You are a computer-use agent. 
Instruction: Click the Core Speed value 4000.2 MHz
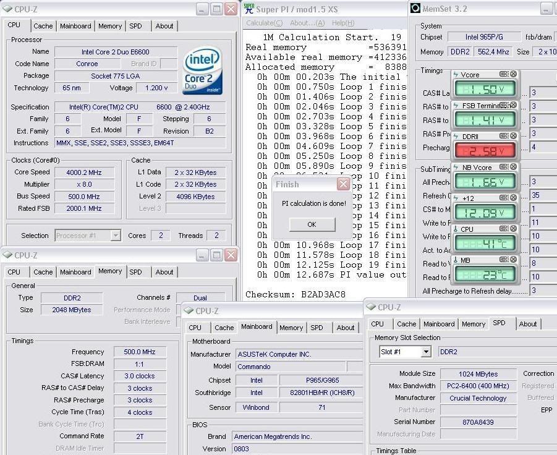click(x=84, y=172)
